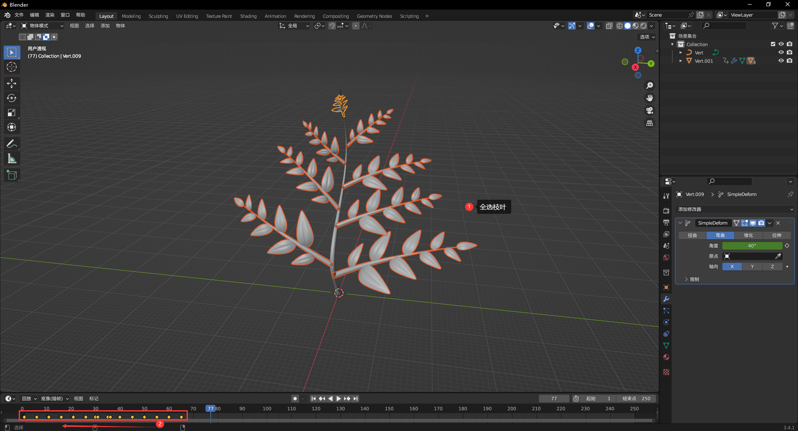Open the 文件 menu
This screenshot has width=798, height=431.
(19, 15)
